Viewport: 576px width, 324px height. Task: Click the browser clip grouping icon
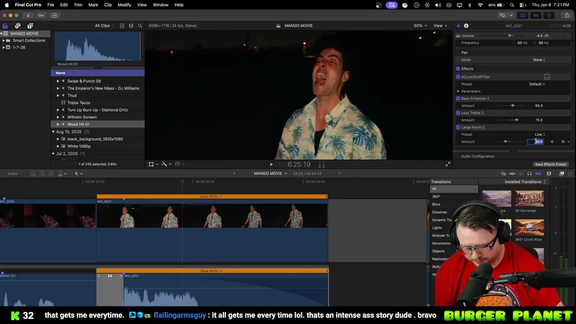coord(131,26)
